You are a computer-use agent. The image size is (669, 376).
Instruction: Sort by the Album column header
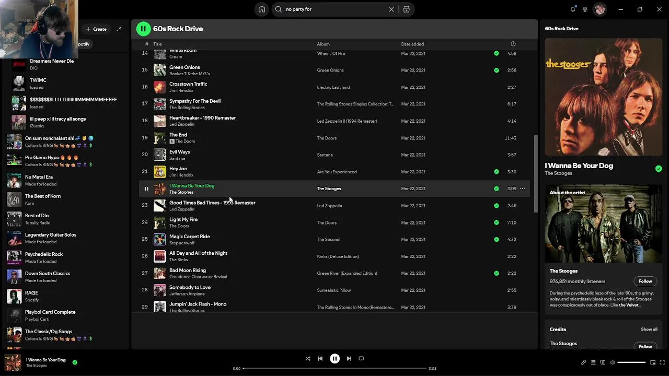[x=323, y=44]
